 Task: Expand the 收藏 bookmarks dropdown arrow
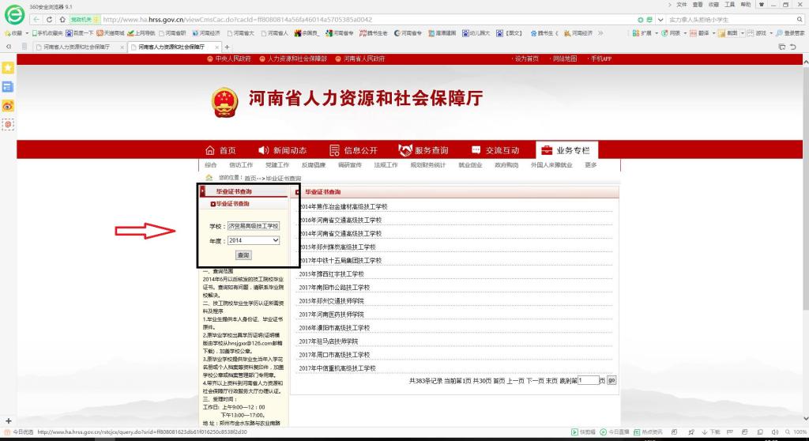tap(27, 33)
